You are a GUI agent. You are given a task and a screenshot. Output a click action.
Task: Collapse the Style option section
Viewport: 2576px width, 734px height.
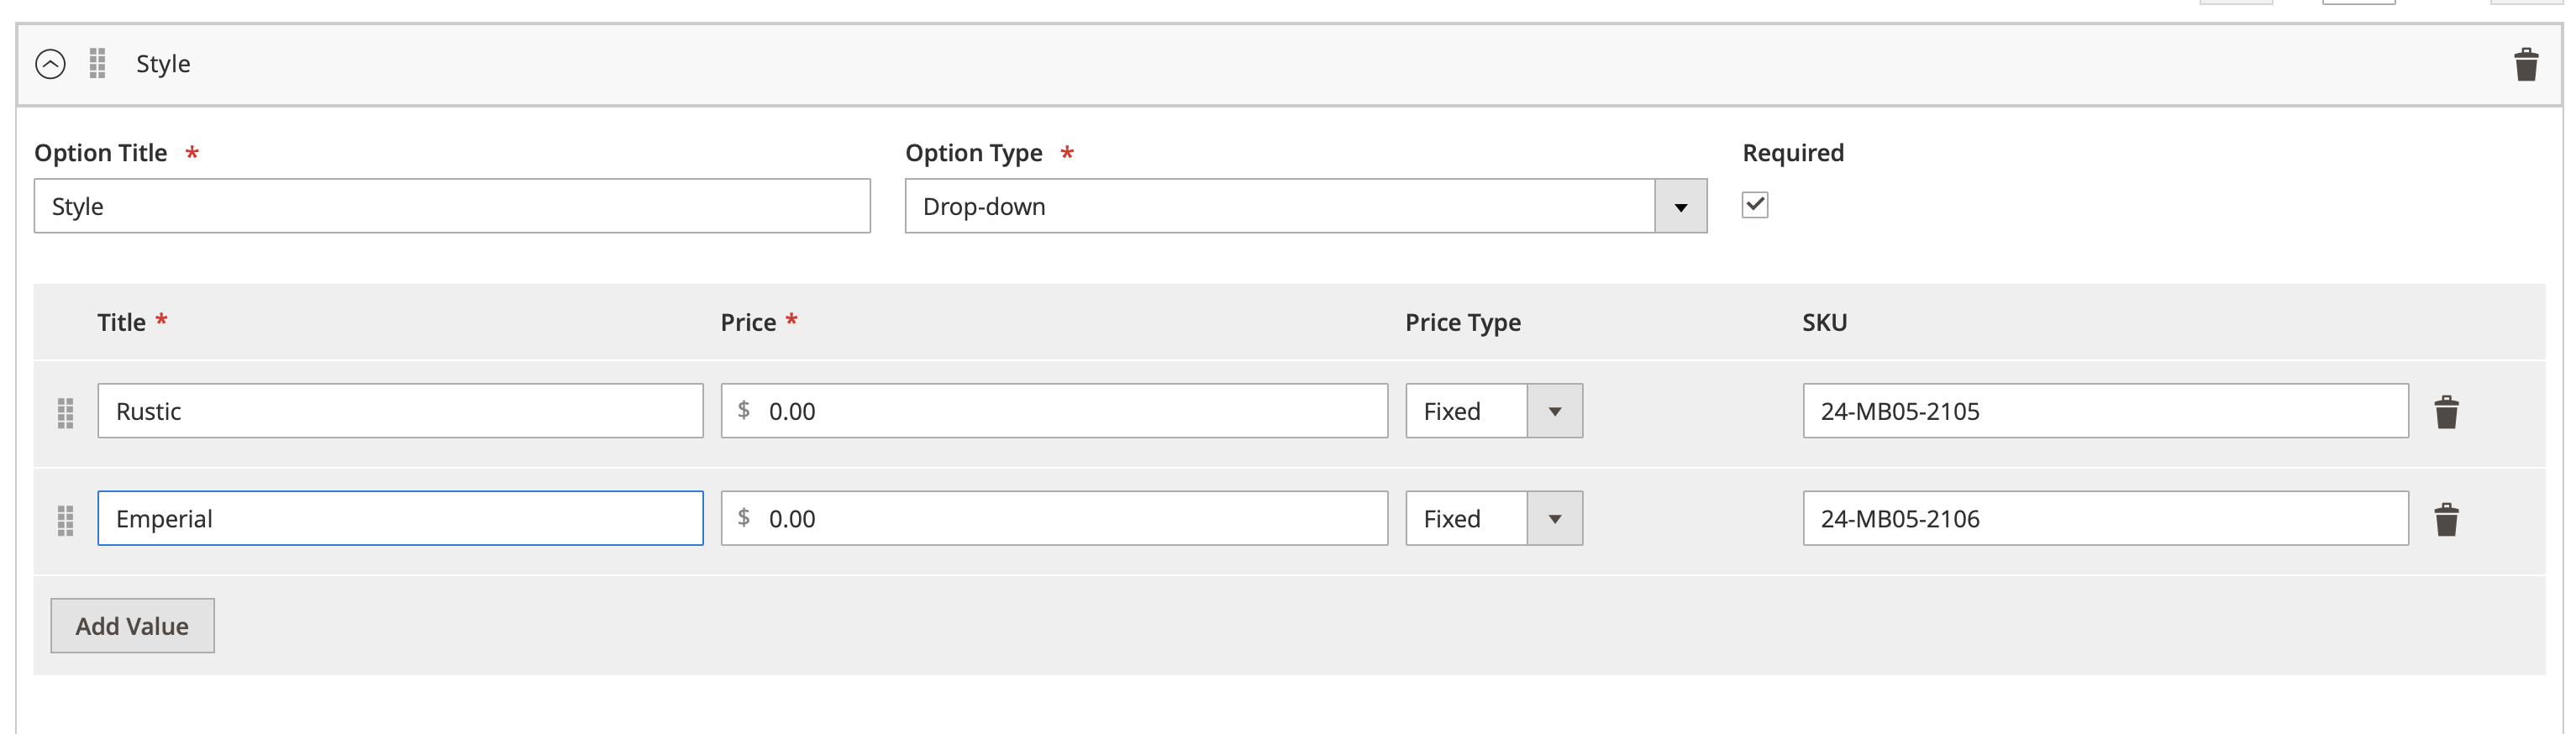(x=50, y=64)
